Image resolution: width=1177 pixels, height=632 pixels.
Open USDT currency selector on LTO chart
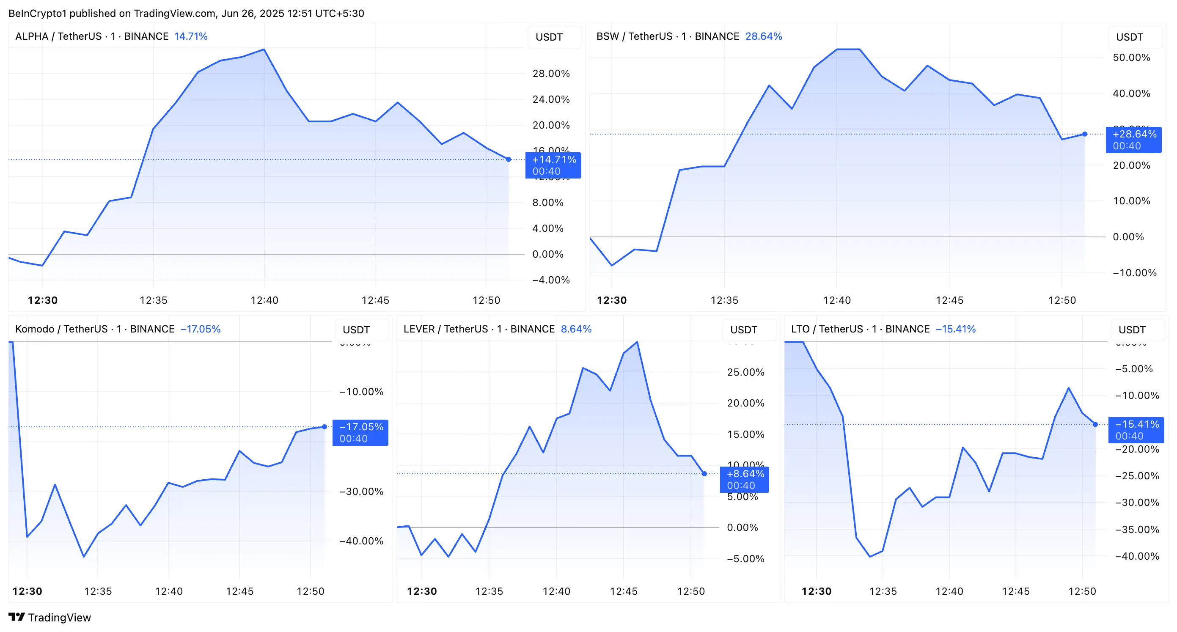[x=1132, y=330]
